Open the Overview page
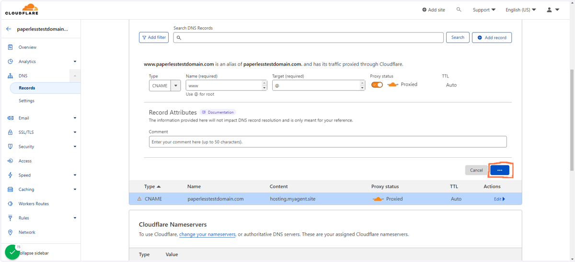This screenshot has width=575, height=262. pyautogui.click(x=27, y=47)
